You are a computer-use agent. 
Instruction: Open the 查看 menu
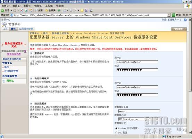(x=27, y=6)
